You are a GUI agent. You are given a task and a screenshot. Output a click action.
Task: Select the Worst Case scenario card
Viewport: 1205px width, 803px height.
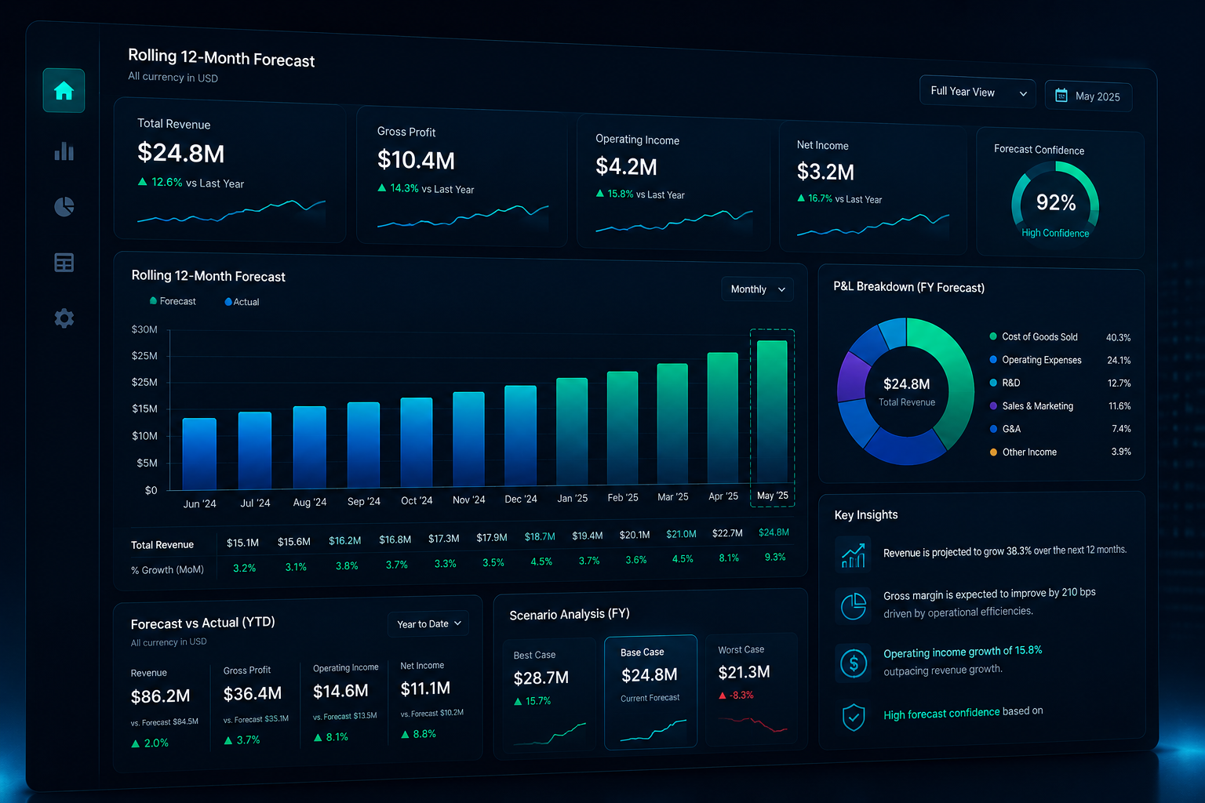pyautogui.click(x=752, y=689)
